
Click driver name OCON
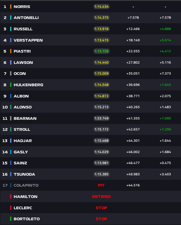point(20,73)
